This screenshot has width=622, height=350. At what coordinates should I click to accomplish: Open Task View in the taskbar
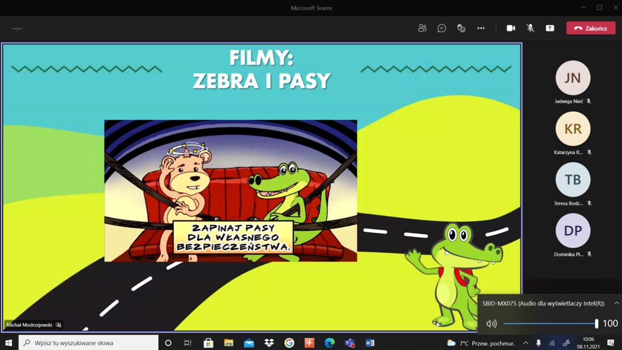188,343
